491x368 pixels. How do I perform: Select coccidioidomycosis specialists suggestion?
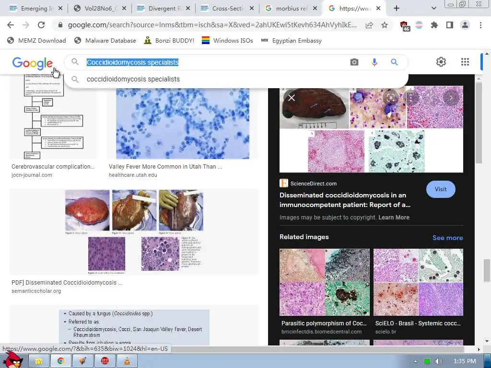pyautogui.click(x=133, y=79)
